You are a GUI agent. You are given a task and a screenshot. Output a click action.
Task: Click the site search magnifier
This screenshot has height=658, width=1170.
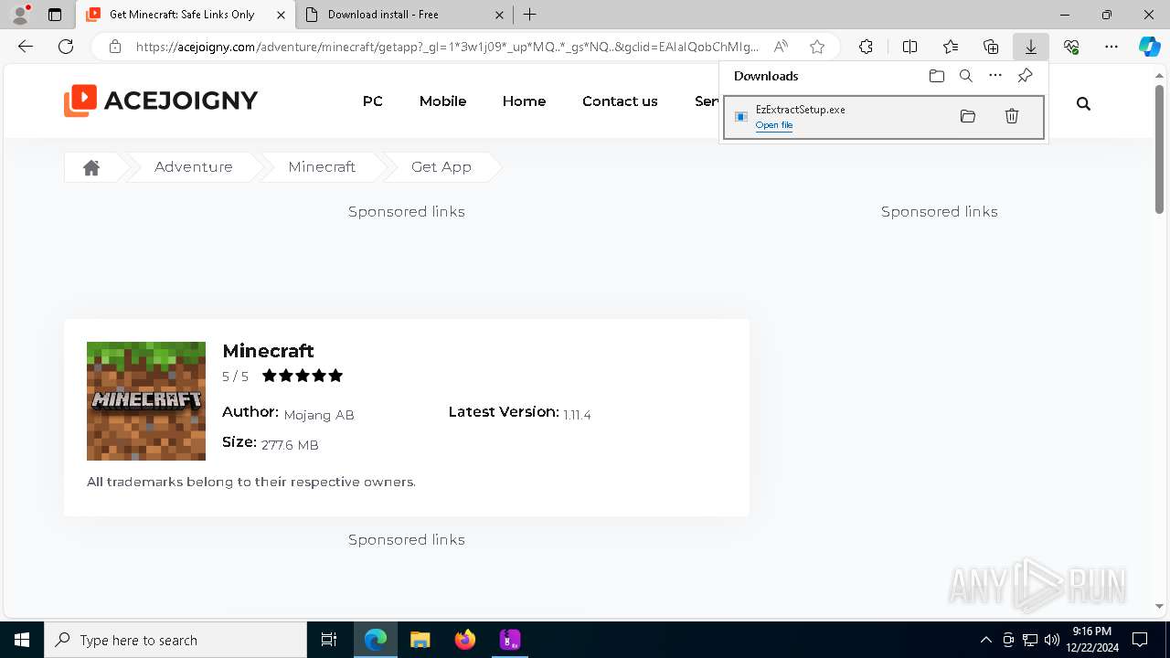click(x=1083, y=103)
